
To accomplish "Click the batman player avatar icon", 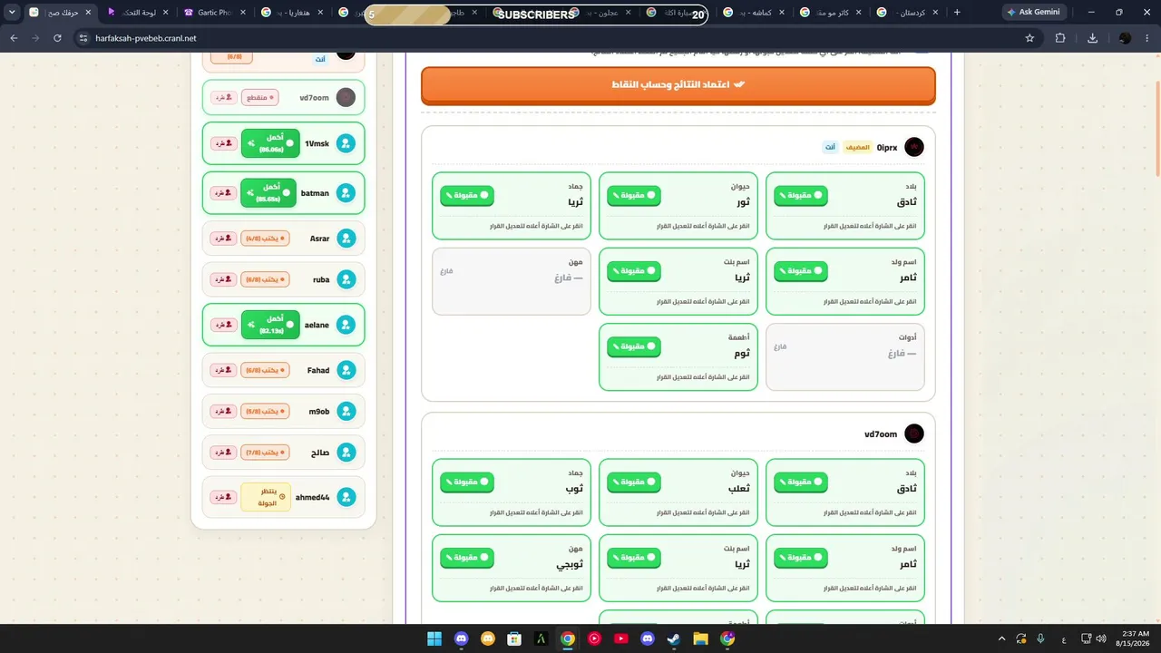I will (346, 193).
